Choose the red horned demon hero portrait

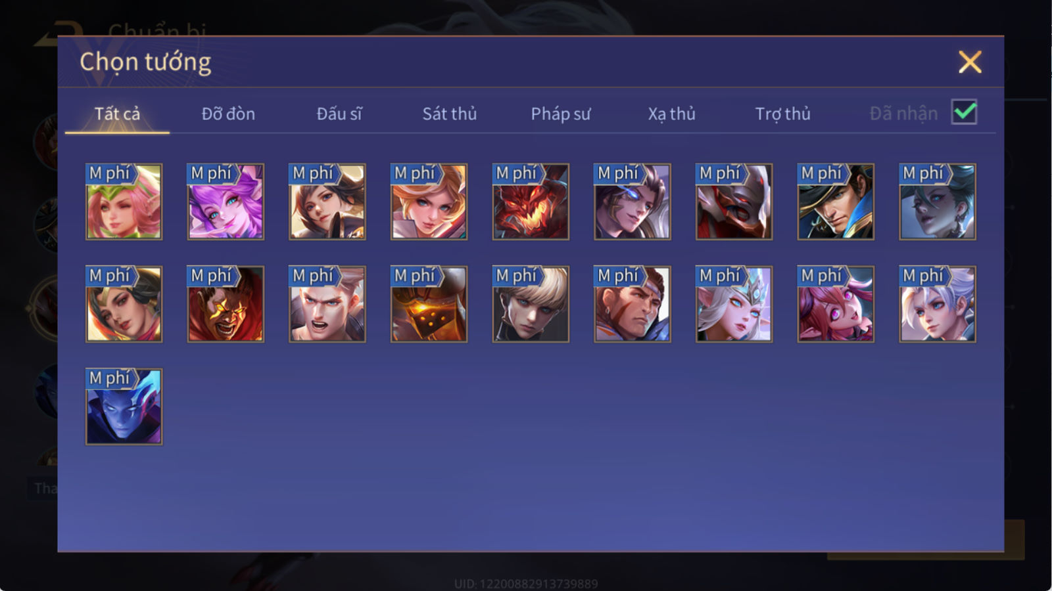pos(531,202)
